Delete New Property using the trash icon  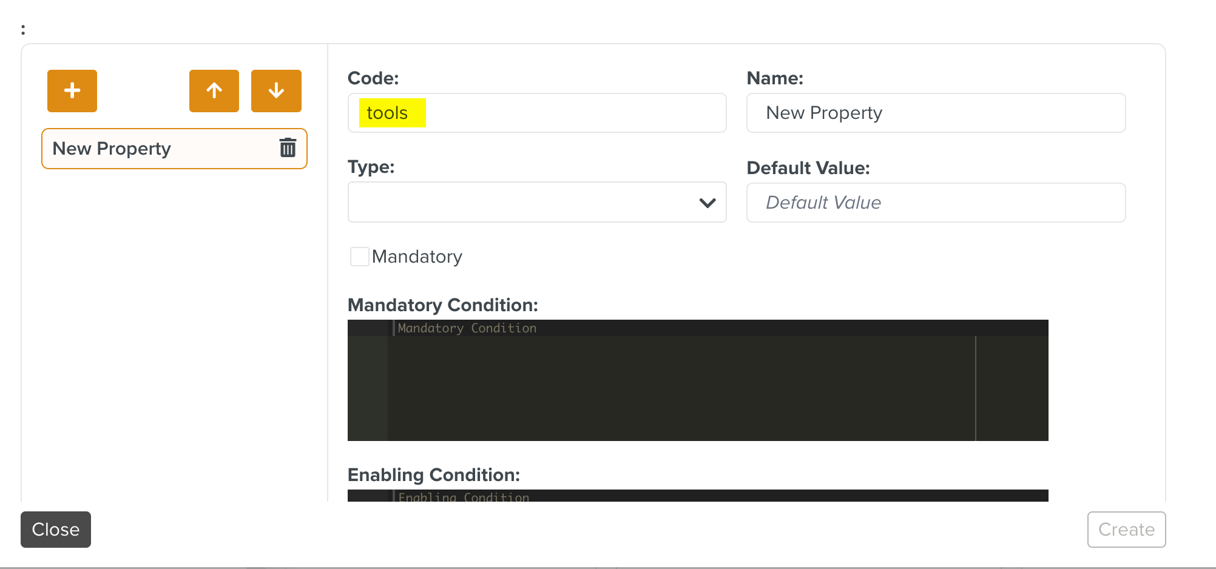[x=288, y=148]
